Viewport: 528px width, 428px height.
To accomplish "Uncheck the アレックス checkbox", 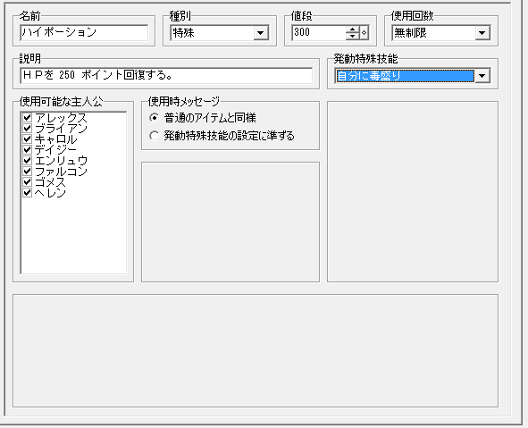I will (28, 118).
